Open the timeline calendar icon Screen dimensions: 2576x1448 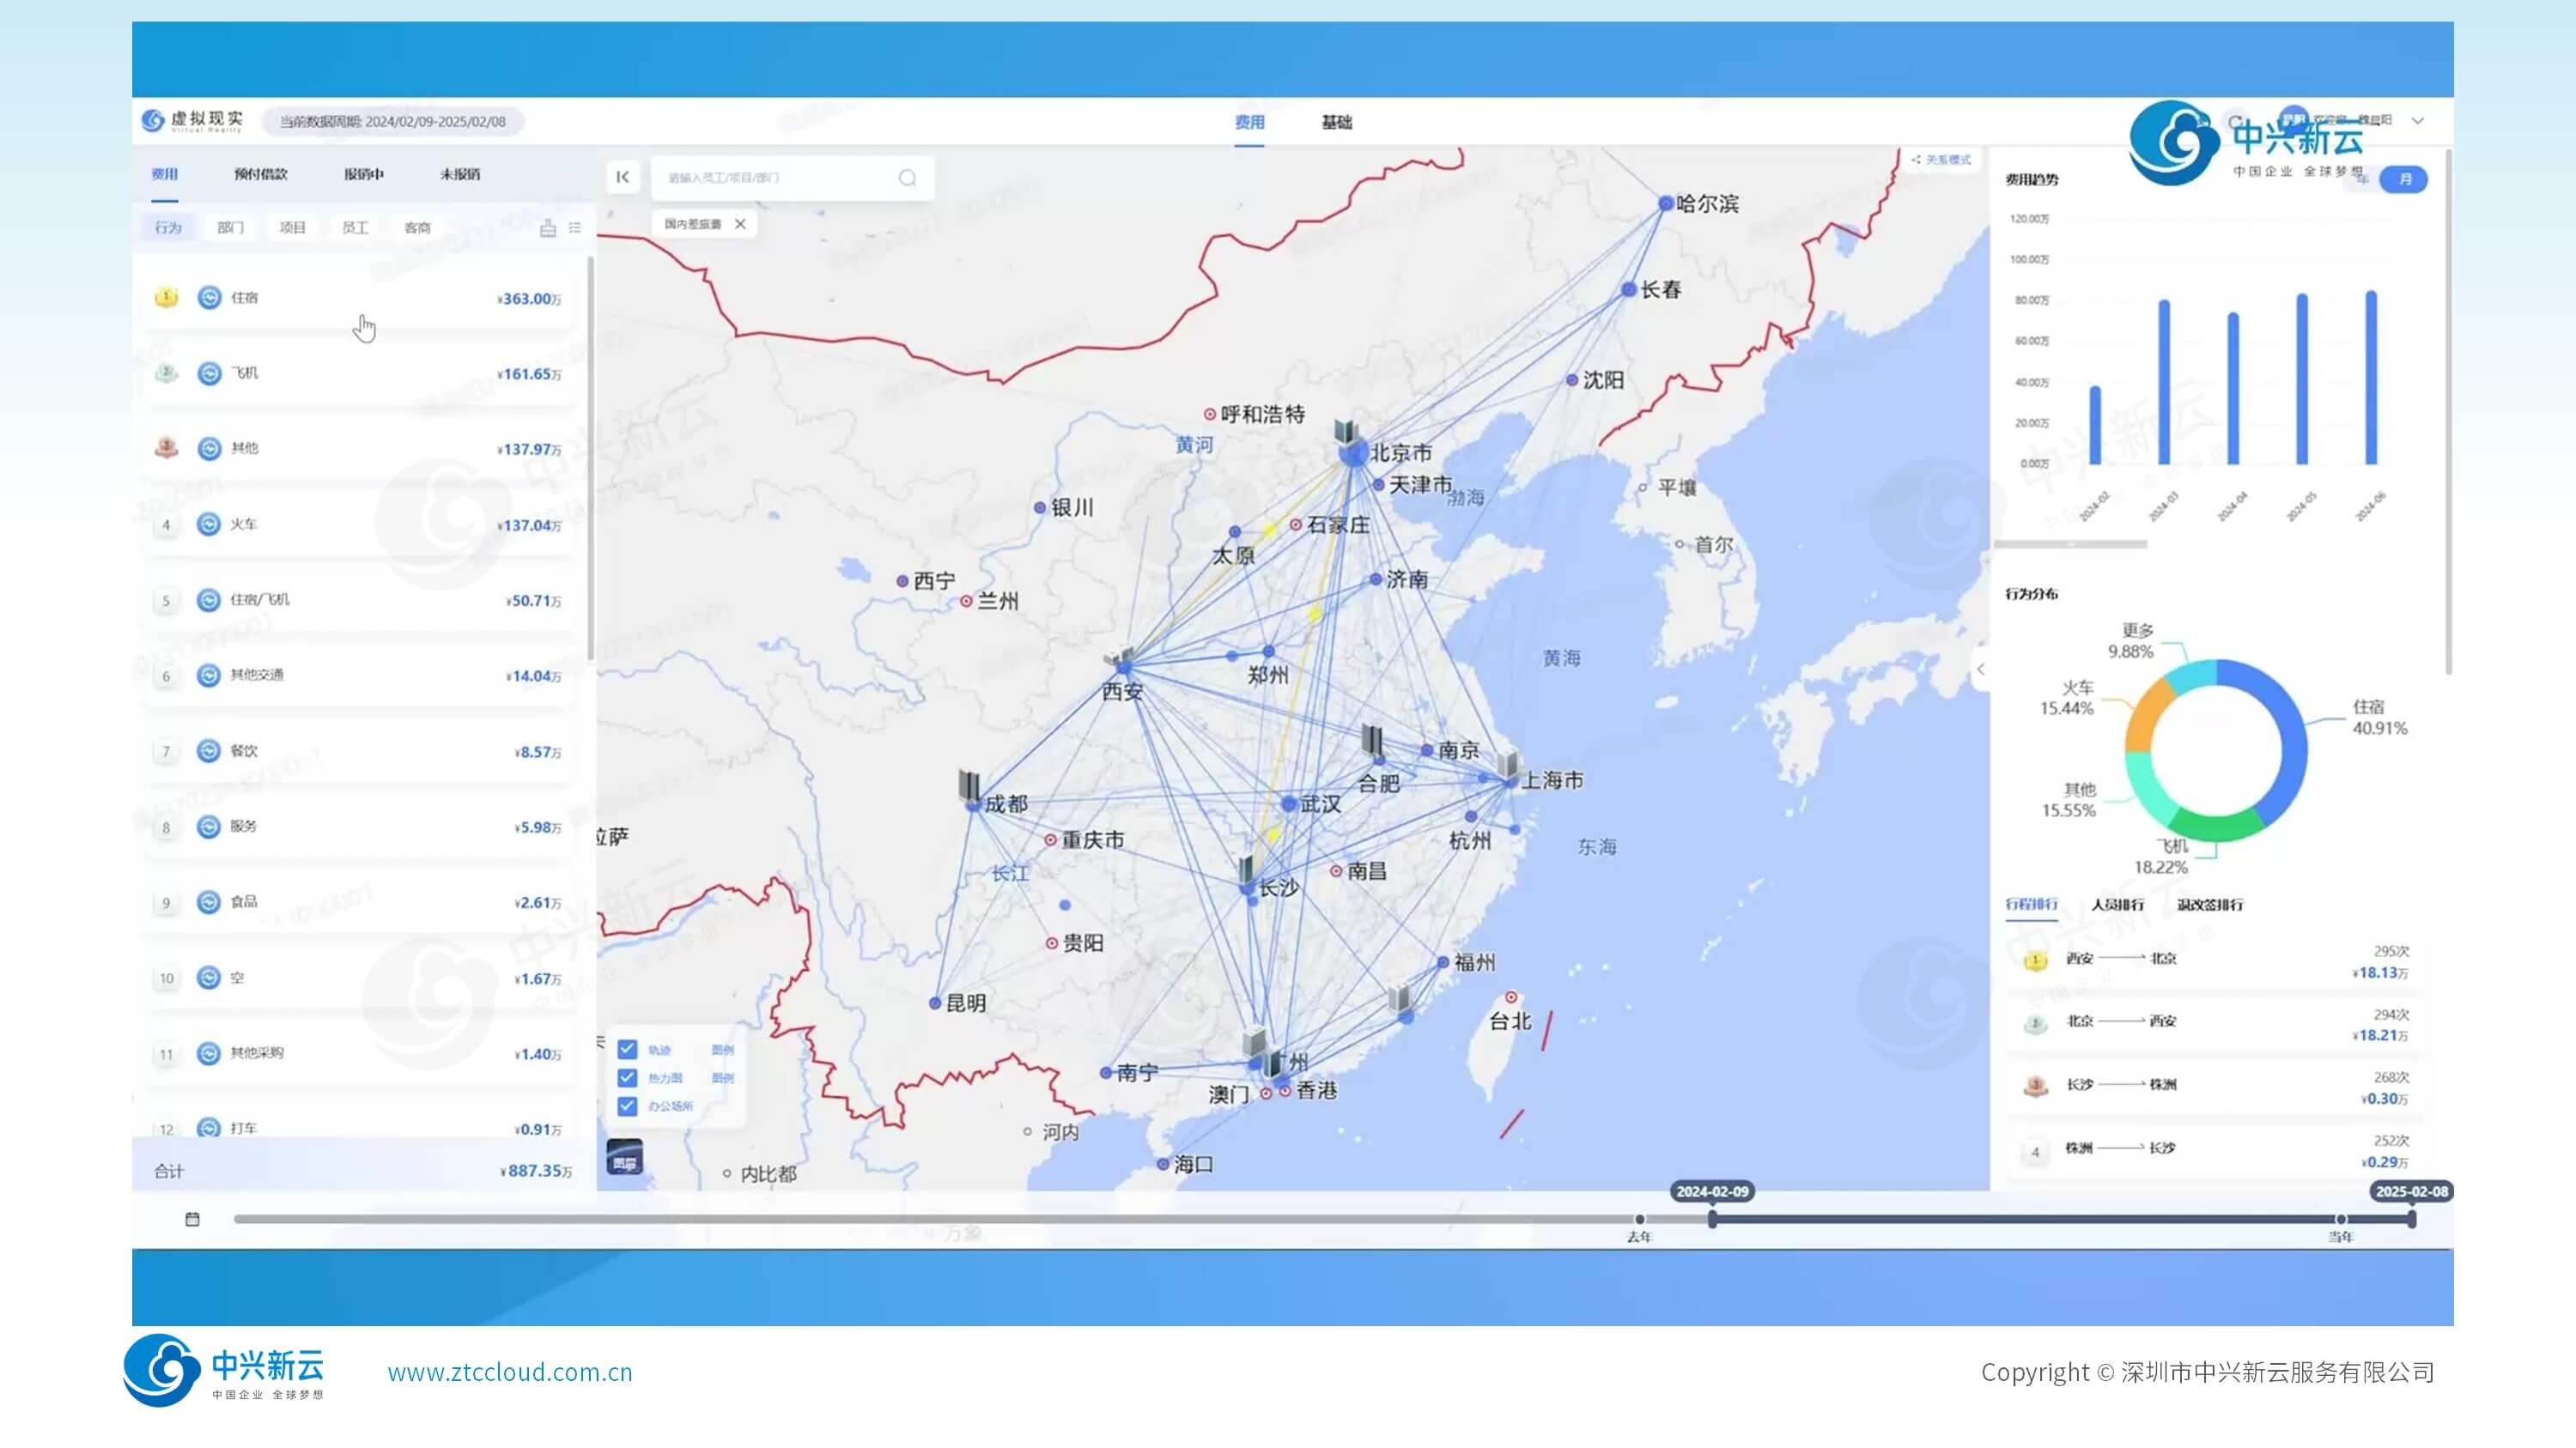(x=193, y=1218)
